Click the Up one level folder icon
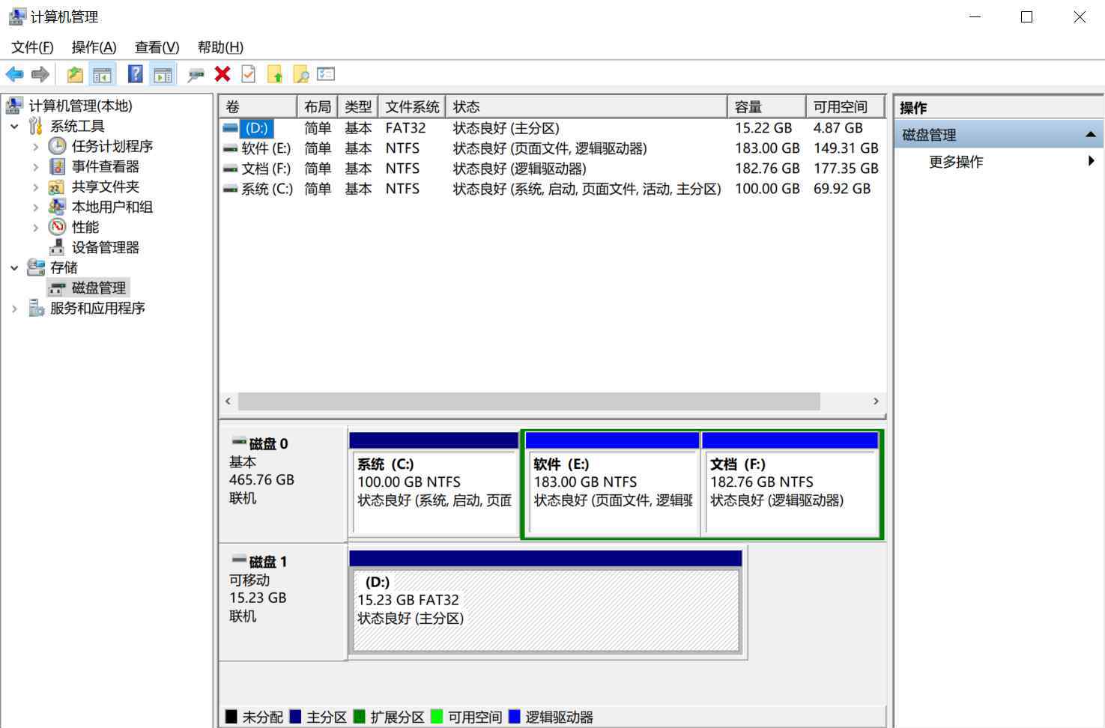The height and width of the screenshot is (728, 1105). click(x=75, y=74)
